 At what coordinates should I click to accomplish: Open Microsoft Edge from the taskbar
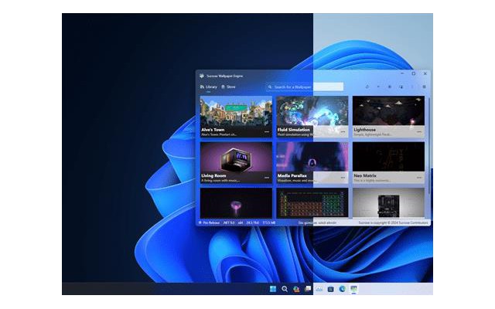click(x=342, y=289)
